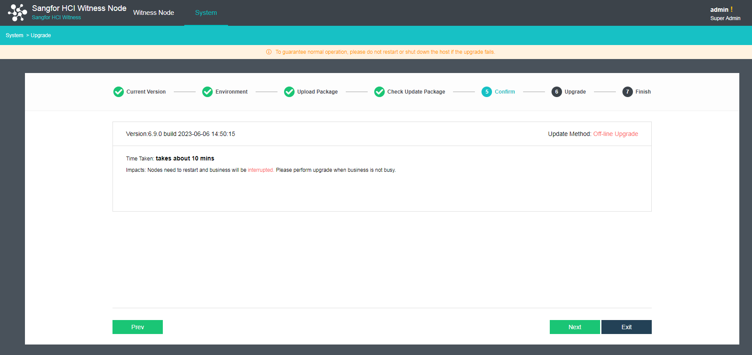Click the info icon in warning banner
This screenshot has width=752, height=355.
[269, 52]
